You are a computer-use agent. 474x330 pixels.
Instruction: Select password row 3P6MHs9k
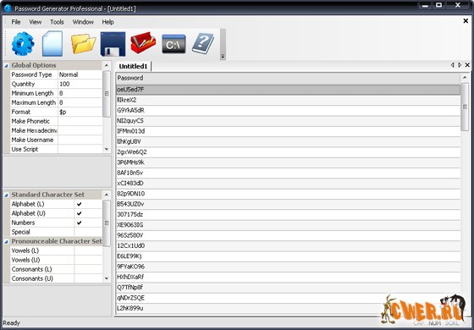[288, 162]
